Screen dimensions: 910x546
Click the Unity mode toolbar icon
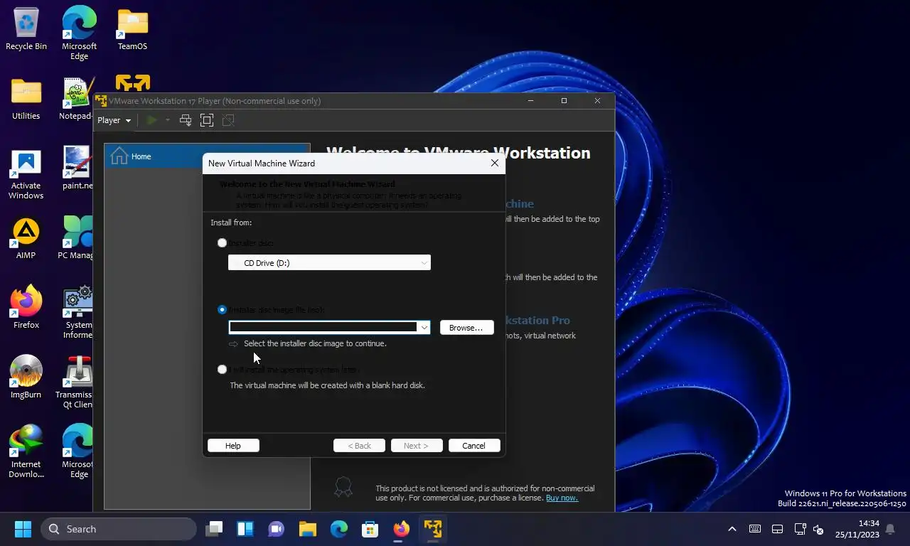click(228, 120)
